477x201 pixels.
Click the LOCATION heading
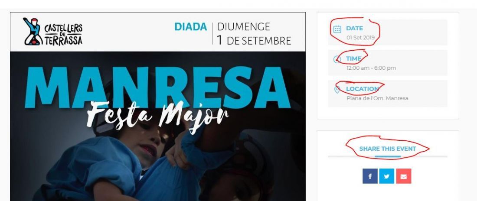[x=363, y=89]
